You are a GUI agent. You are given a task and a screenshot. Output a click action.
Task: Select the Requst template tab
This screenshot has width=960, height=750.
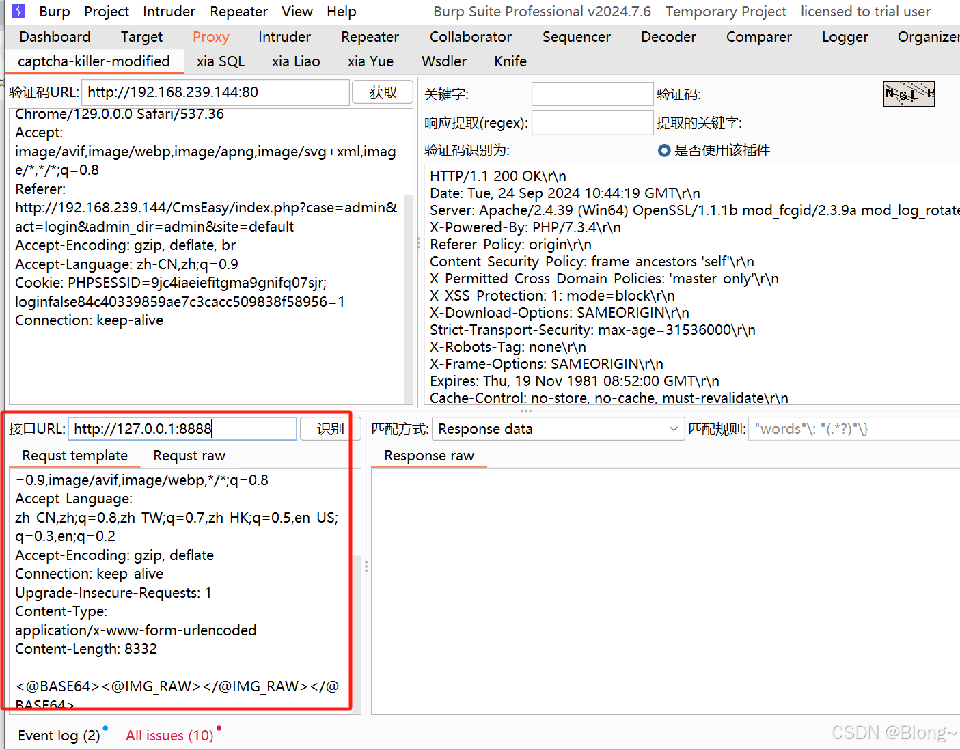[x=74, y=456]
